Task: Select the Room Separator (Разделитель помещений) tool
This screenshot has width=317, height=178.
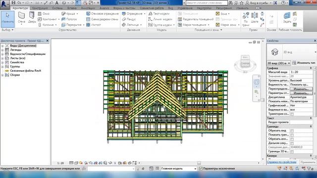Action: pos(196,19)
